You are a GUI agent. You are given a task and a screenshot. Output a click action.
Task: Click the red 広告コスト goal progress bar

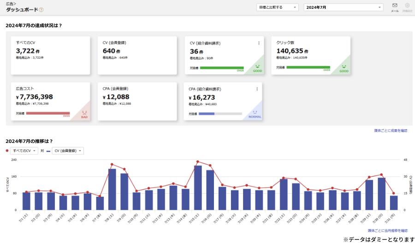point(48,113)
